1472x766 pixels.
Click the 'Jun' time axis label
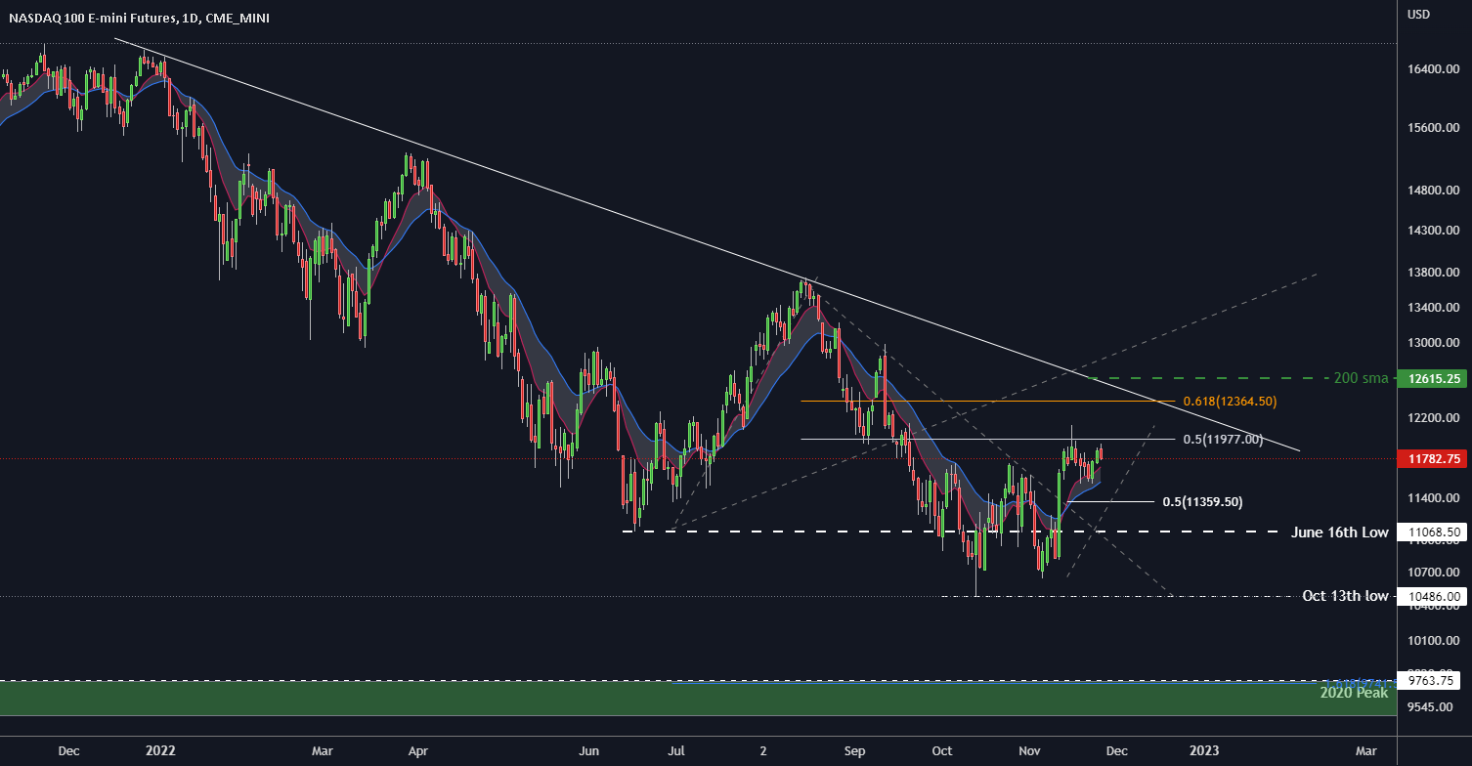tap(588, 751)
